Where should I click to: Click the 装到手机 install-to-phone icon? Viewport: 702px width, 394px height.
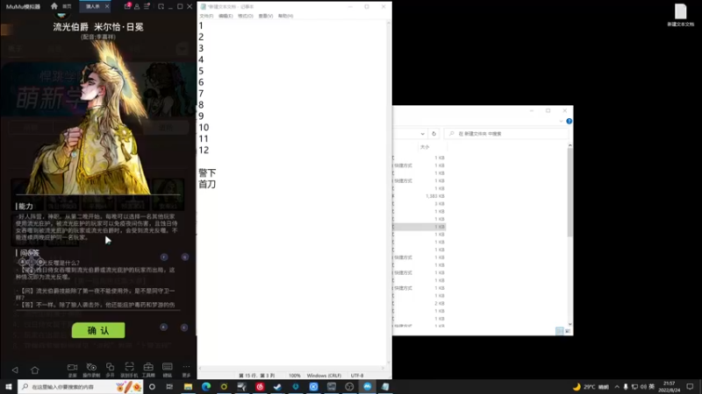129,369
